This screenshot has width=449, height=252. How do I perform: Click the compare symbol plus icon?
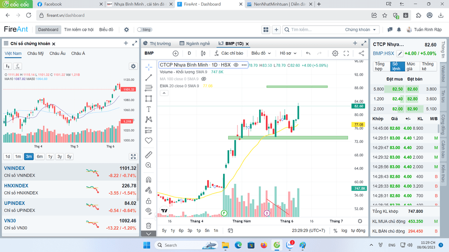[x=175, y=53]
